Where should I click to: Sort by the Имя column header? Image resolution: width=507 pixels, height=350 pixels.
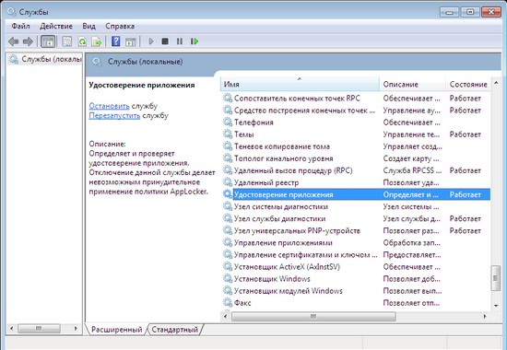point(300,84)
